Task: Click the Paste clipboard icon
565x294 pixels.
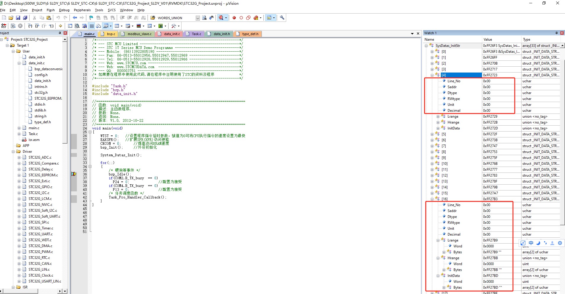Action: point(49,18)
